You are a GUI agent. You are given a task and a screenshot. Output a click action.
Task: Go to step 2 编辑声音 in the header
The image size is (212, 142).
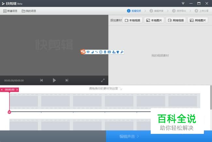[157, 11]
